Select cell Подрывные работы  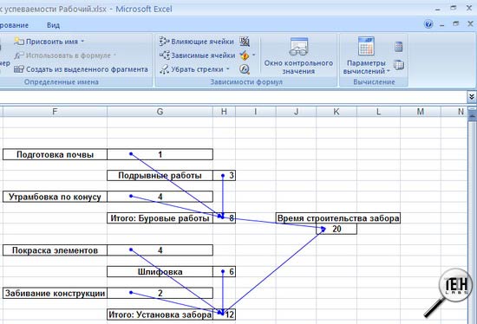tap(160, 175)
